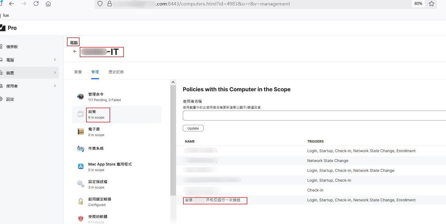The width and height of the screenshot is (446, 224).
Task: Expand the 裝置 sidebar chevron
Action: pyautogui.click(x=55, y=73)
